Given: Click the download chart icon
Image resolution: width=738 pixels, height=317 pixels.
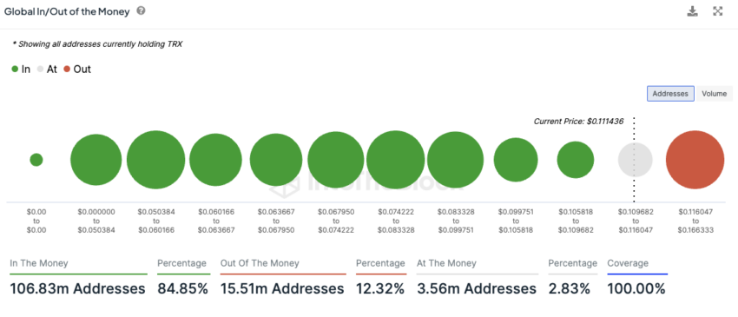Looking at the screenshot, I should click(692, 11).
